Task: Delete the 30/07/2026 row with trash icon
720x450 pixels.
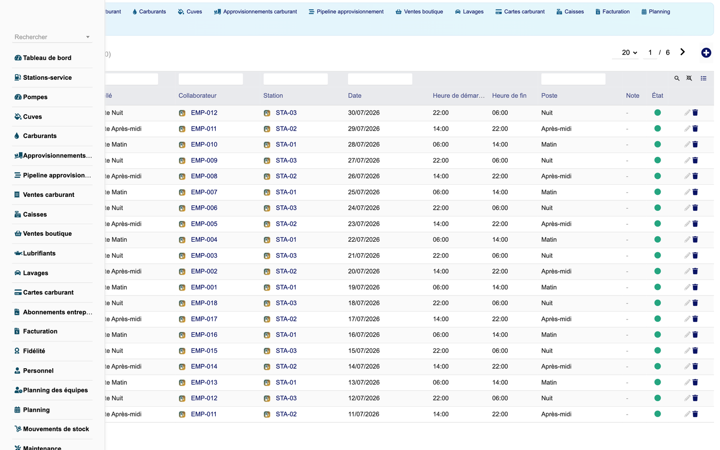Action: [695, 113]
